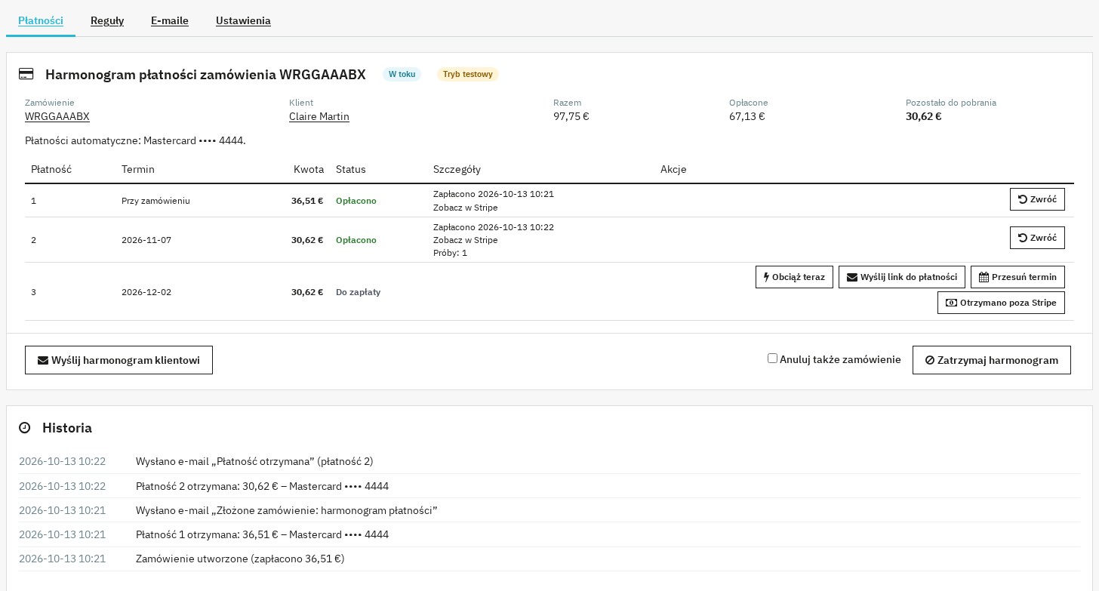Click the lightning bolt icon in Obciąż teraz
Viewport: 1099px width, 591px height.
tap(767, 277)
